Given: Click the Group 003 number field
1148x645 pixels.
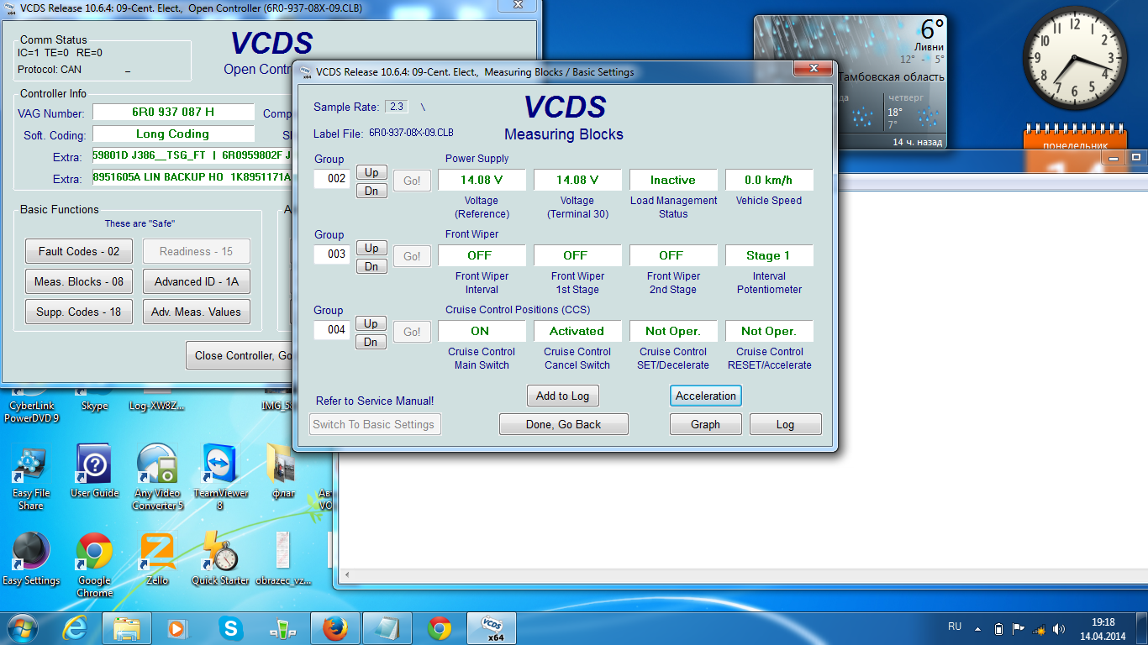Looking at the screenshot, I should click(332, 254).
